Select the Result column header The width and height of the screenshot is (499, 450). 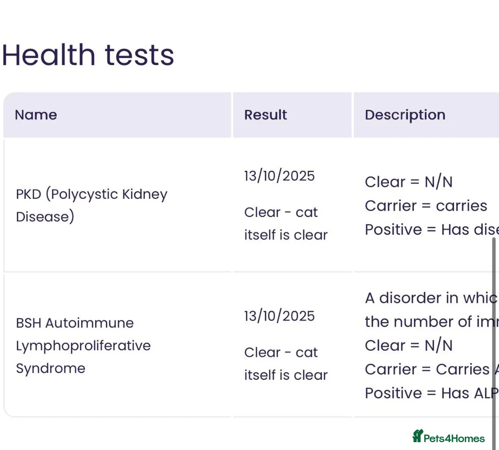click(266, 115)
